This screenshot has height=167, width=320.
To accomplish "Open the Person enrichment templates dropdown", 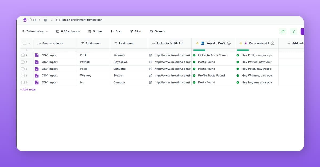I will point(80,20).
